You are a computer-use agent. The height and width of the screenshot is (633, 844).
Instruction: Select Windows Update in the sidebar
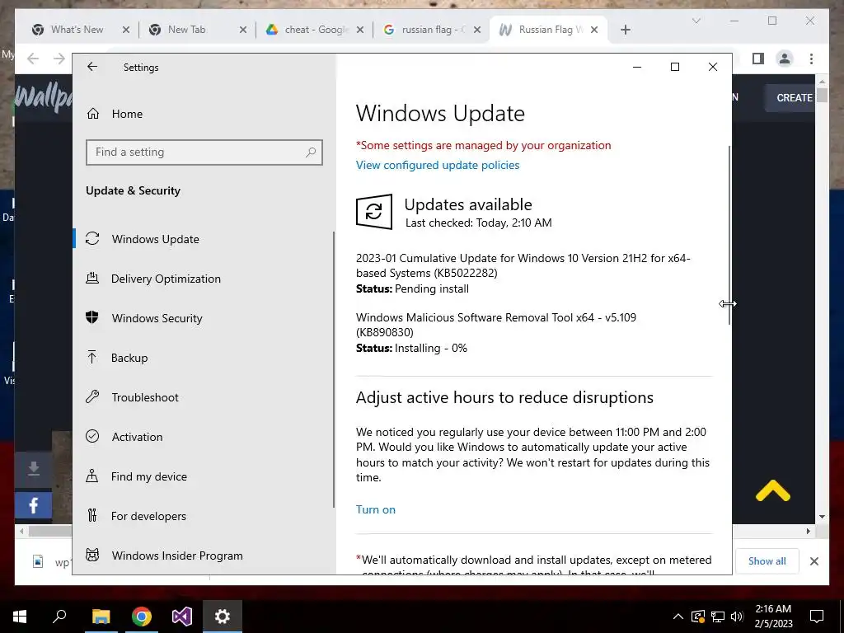204,239
